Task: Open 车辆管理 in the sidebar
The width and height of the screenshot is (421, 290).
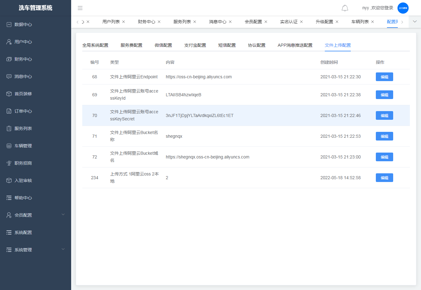Action: click(x=23, y=146)
